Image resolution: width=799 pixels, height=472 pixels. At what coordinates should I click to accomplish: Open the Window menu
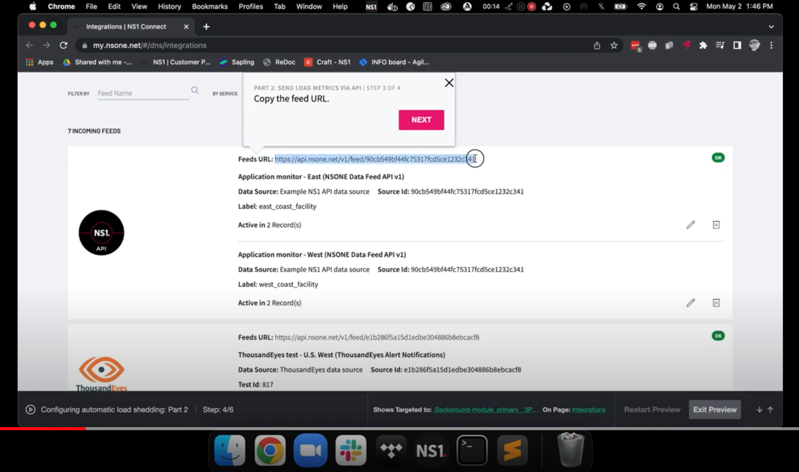pos(309,6)
